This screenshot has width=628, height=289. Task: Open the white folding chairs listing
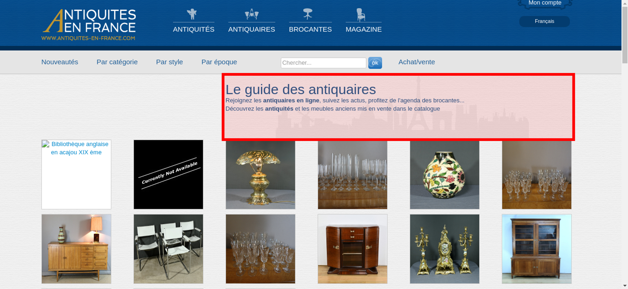click(x=168, y=249)
